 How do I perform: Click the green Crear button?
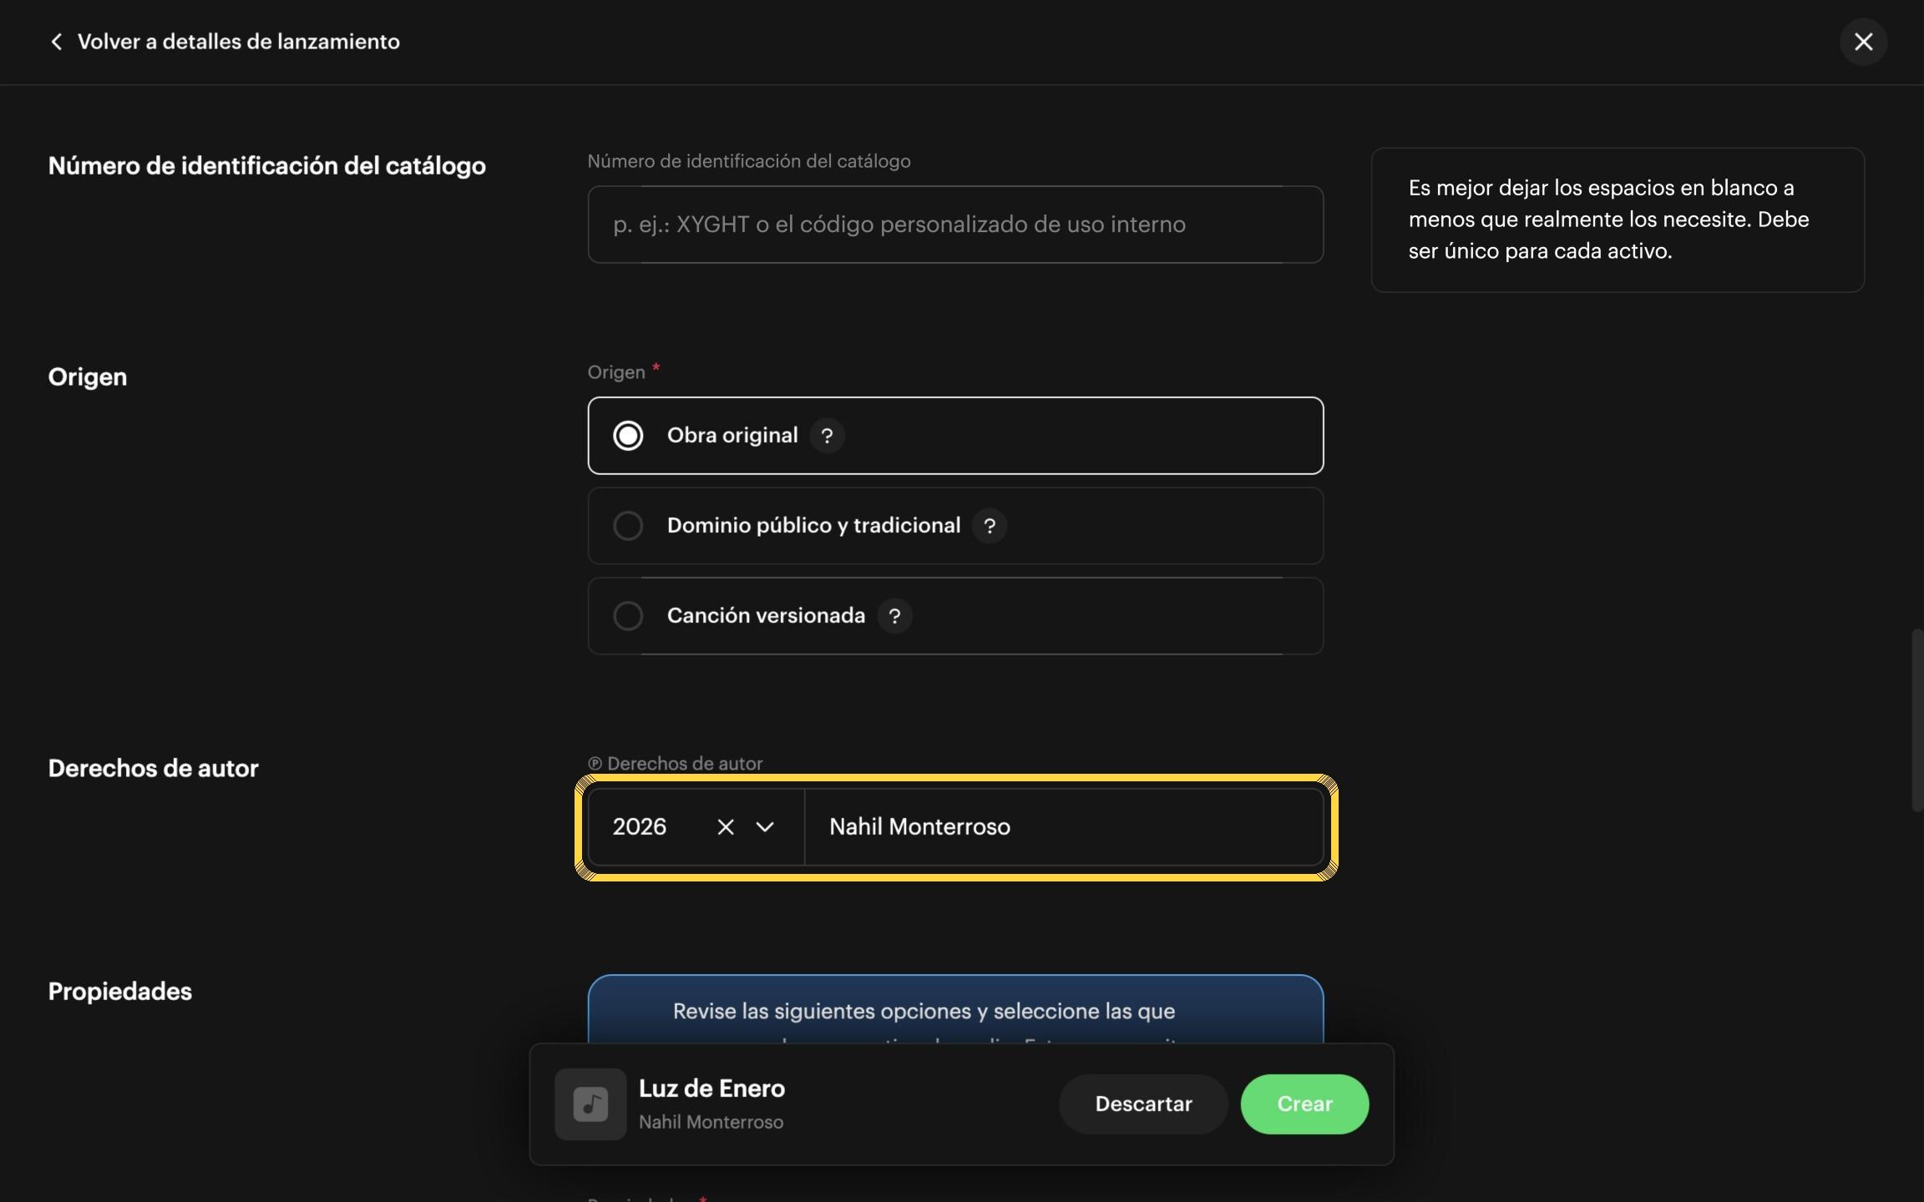tap(1304, 1104)
